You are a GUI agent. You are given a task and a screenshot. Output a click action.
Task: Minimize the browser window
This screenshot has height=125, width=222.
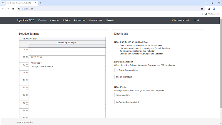point(206,3)
